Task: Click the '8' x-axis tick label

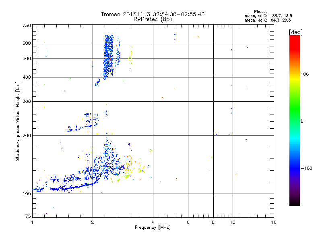Action: pyautogui.click(x=213, y=222)
